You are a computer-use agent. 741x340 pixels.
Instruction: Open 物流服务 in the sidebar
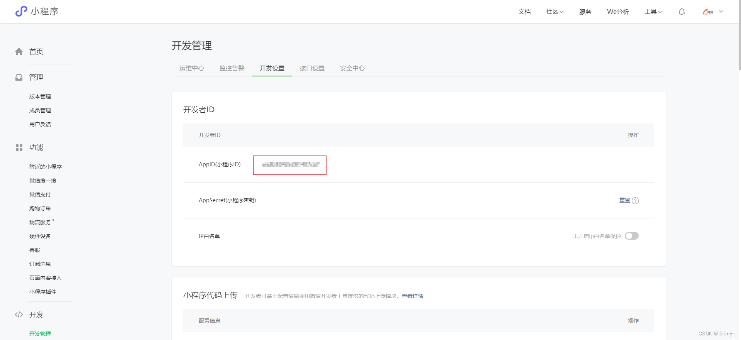tap(40, 222)
